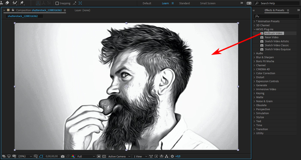Open the Full resolution dropdown
This screenshot has width=301, height=160.
tap(86, 157)
